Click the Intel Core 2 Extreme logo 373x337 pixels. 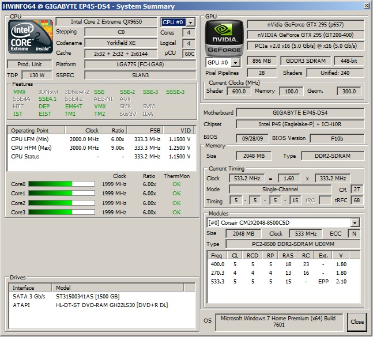(x=30, y=37)
